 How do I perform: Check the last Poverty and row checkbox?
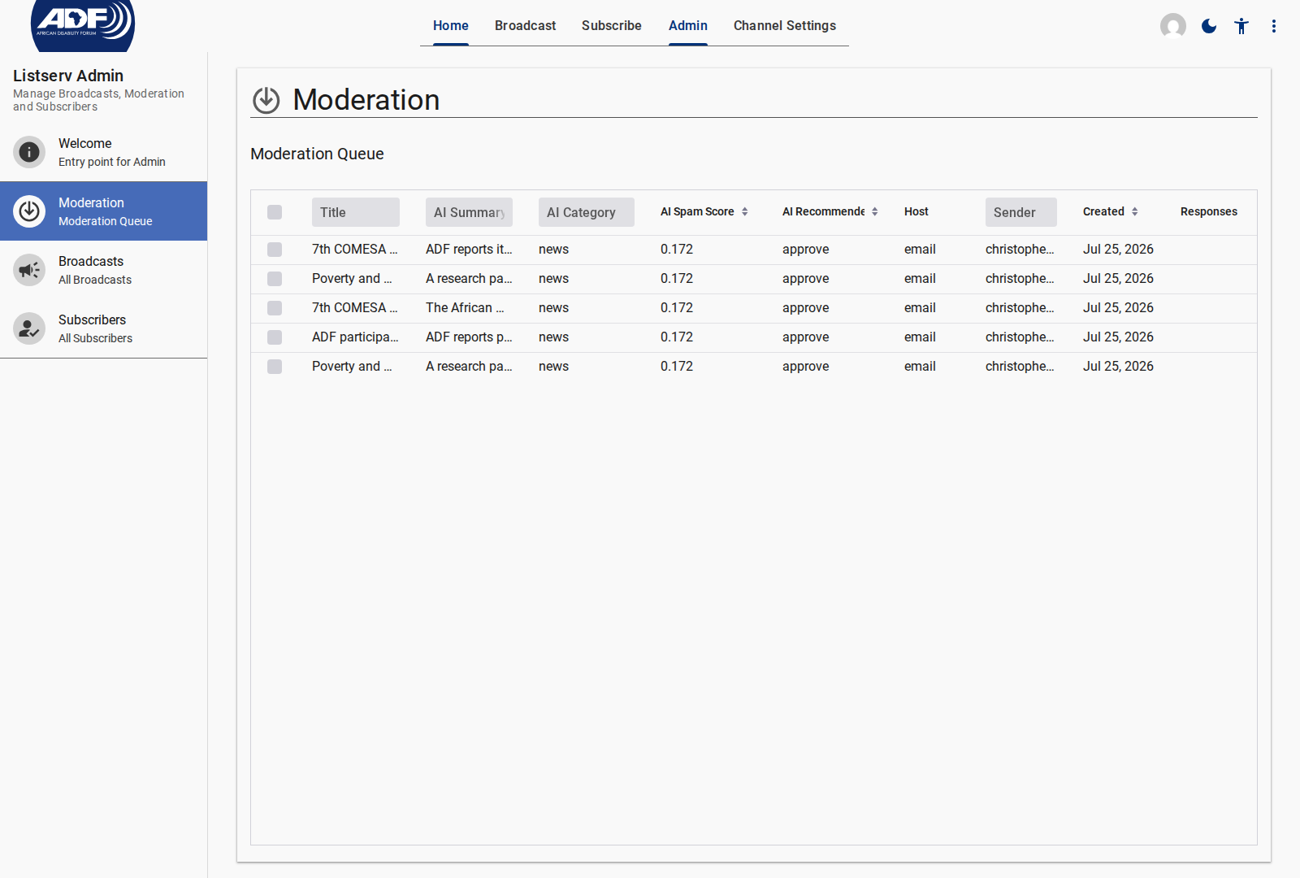tap(275, 367)
